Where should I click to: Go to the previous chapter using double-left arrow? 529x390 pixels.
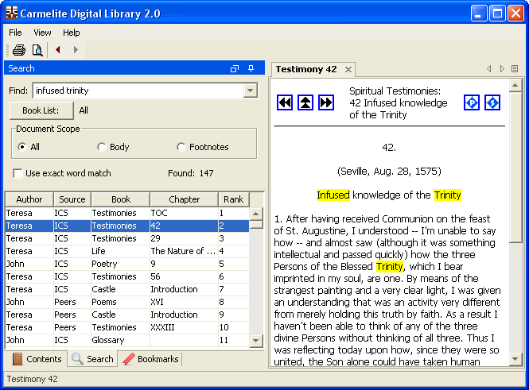click(285, 102)
